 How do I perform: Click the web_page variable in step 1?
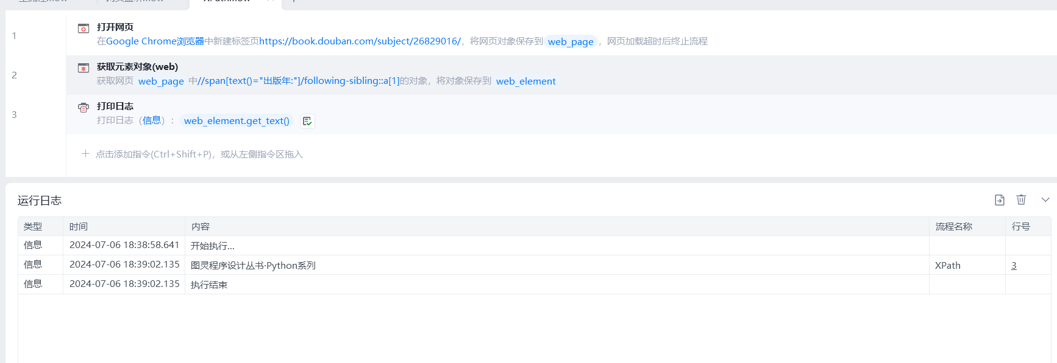tap(571, 41)
